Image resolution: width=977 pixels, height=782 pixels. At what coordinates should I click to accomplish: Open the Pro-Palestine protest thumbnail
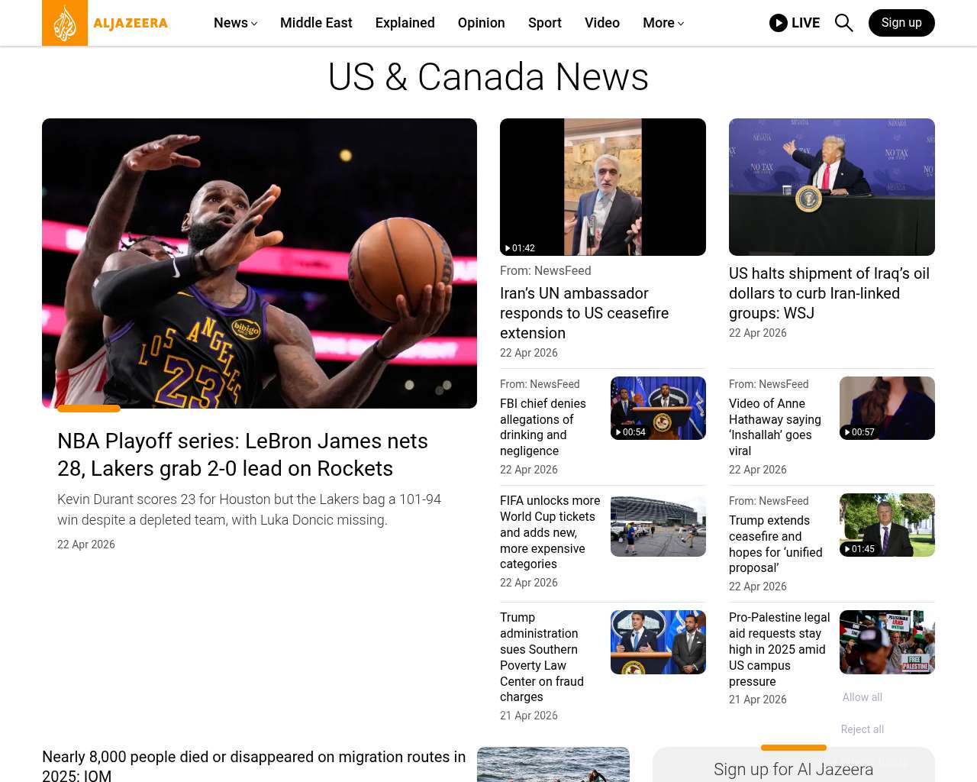886,642
